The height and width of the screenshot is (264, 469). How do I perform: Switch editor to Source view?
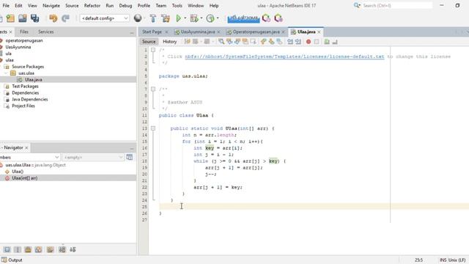(x=149, y=42)
